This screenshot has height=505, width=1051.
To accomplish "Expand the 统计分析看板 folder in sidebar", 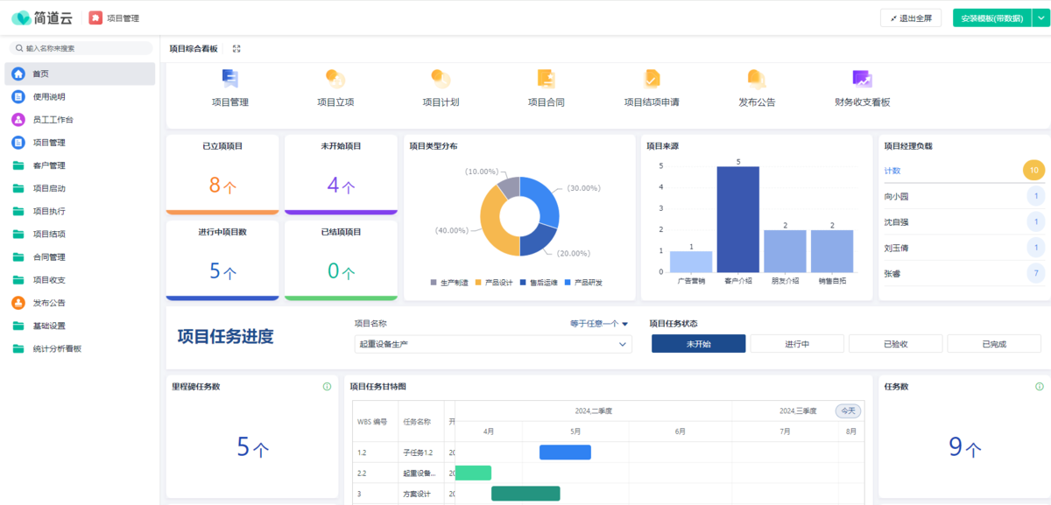I will click(x=79, y=348).
